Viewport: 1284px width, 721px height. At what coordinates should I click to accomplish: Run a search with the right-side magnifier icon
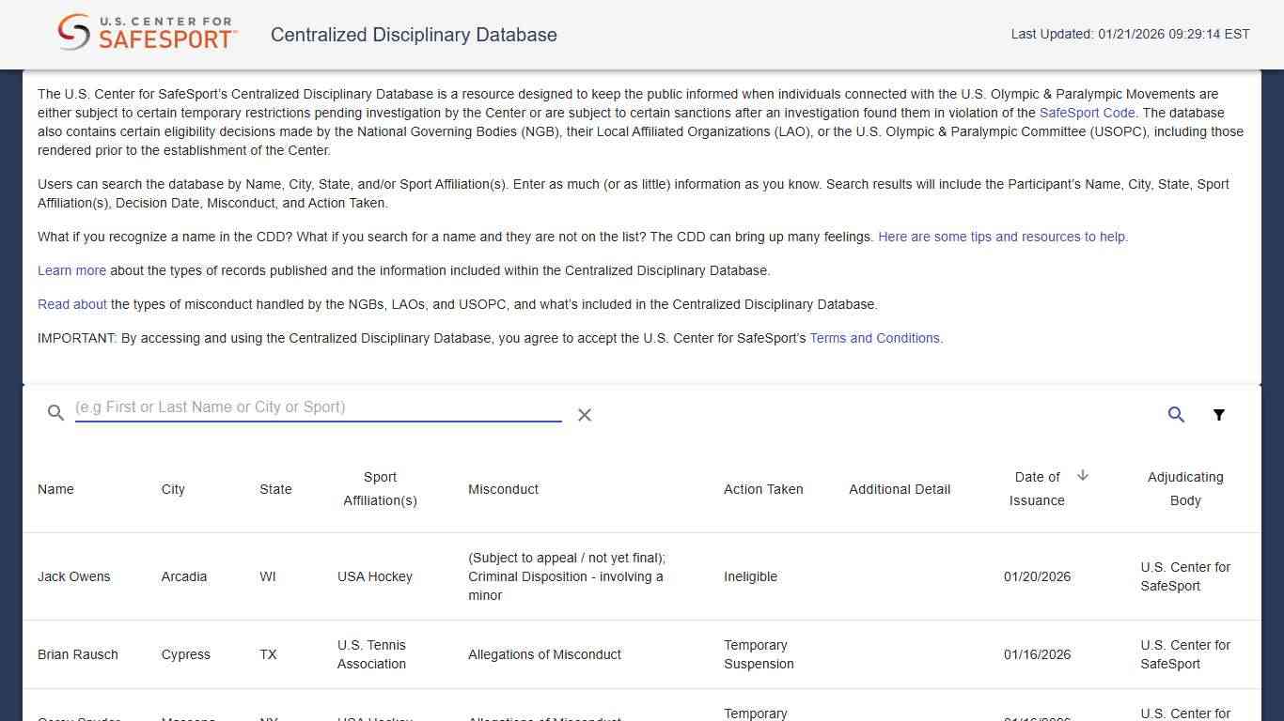click(1176, 414)
